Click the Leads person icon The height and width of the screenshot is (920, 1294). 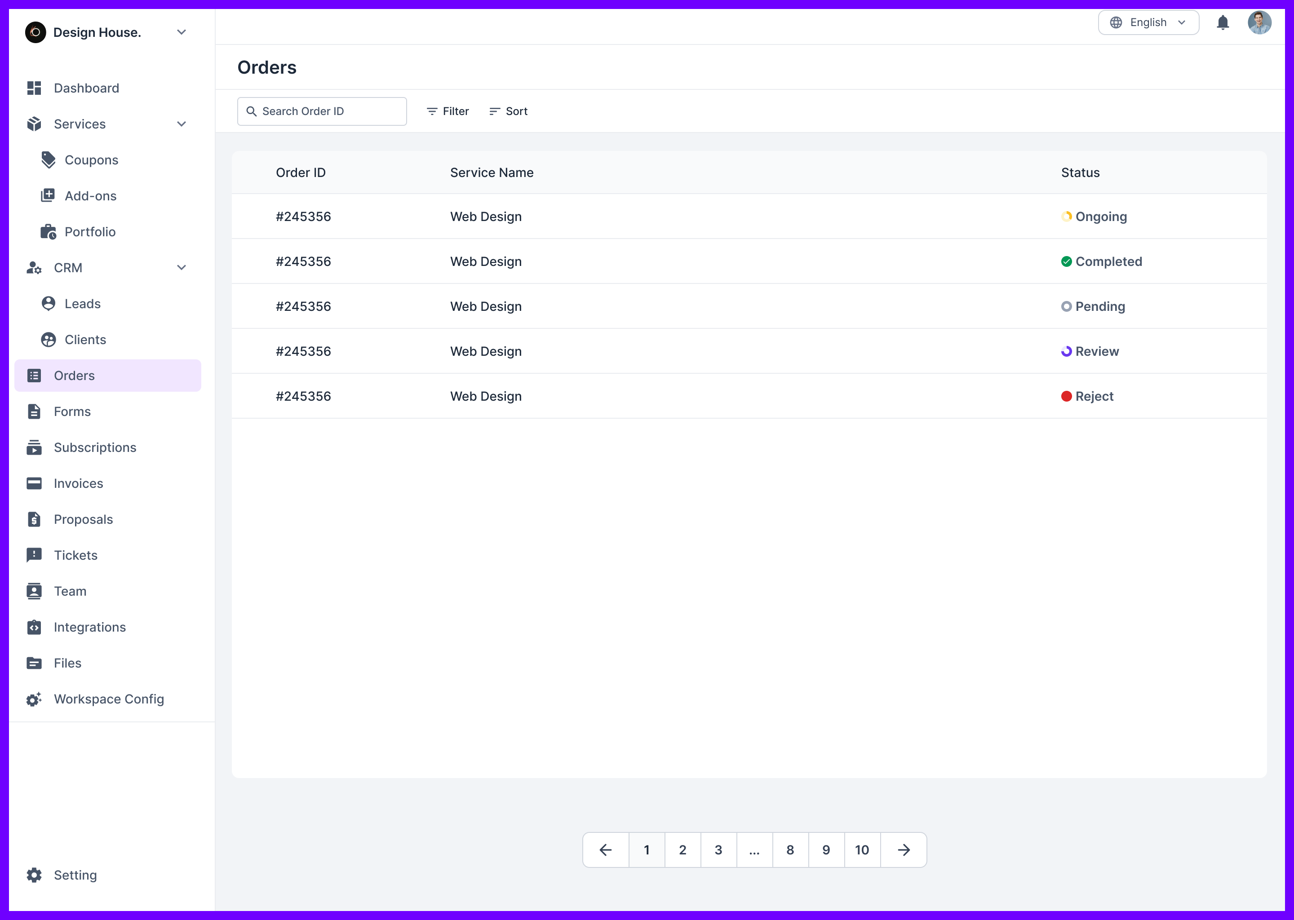click(x=48, y=303)
